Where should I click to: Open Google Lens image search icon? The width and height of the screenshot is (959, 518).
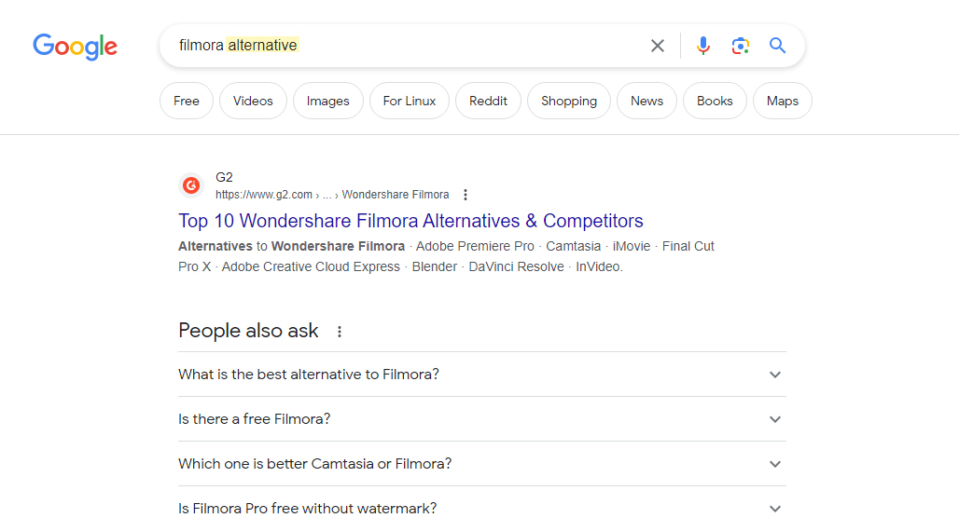(740, 46)
